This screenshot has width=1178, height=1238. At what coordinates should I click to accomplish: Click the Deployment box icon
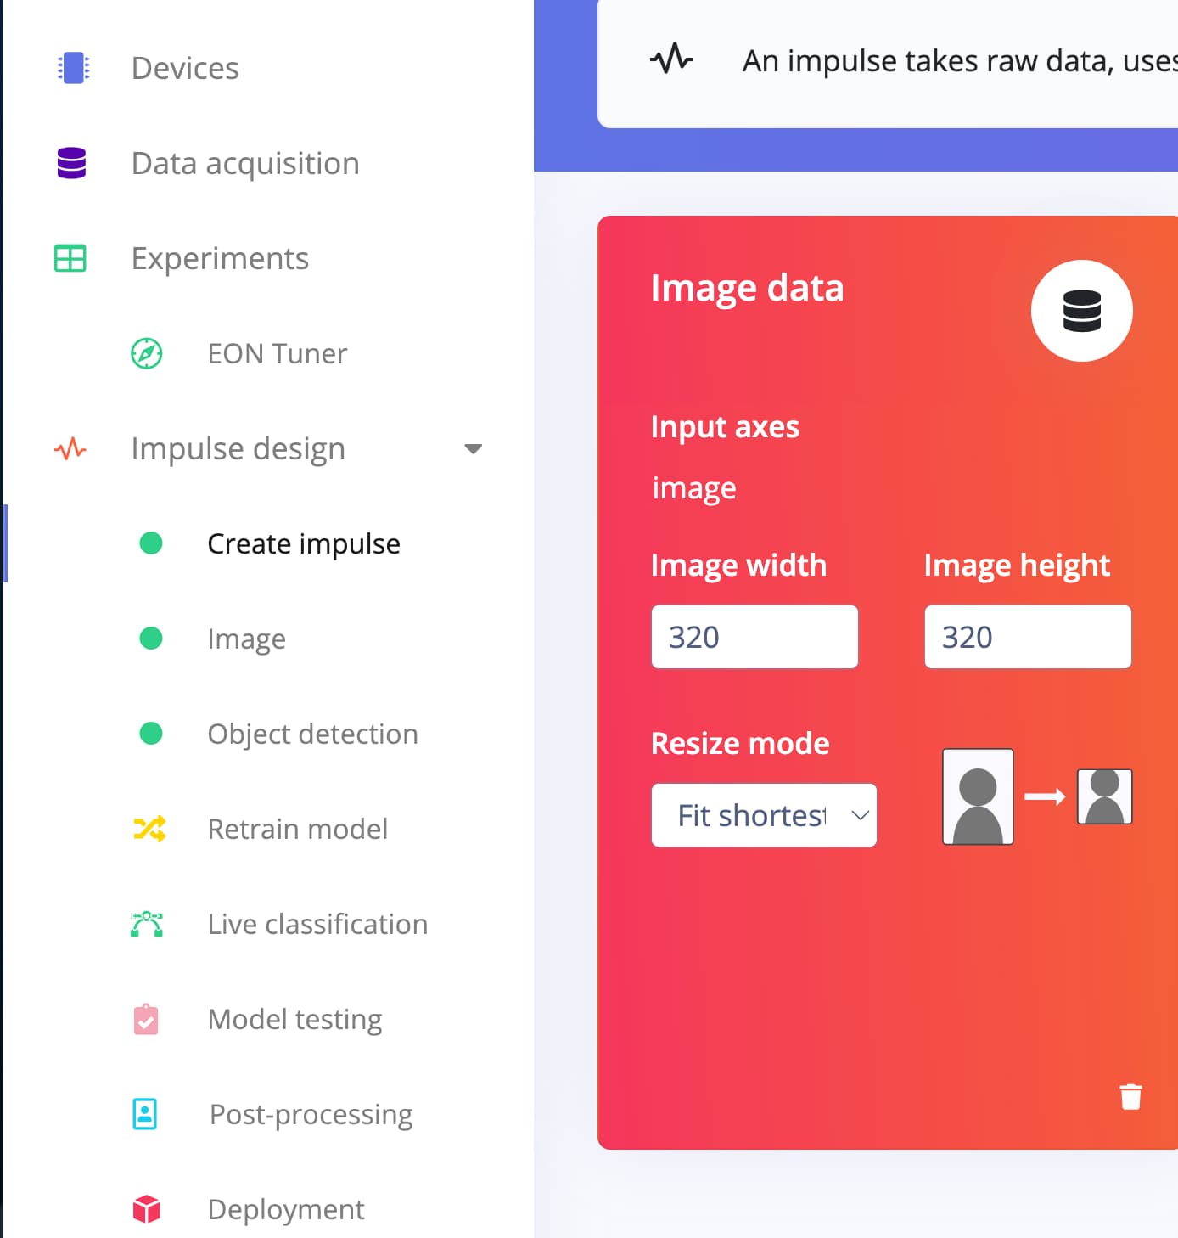pyautogui.click(x=146, y=1209)
